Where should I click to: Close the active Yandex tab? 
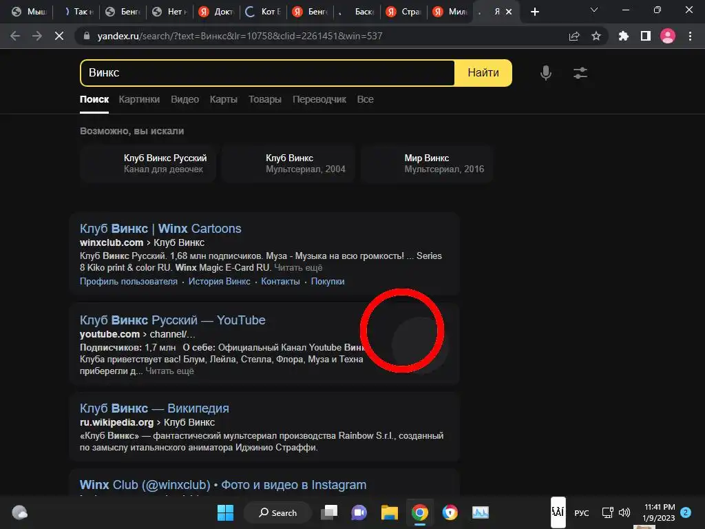[x=509, y=12]
